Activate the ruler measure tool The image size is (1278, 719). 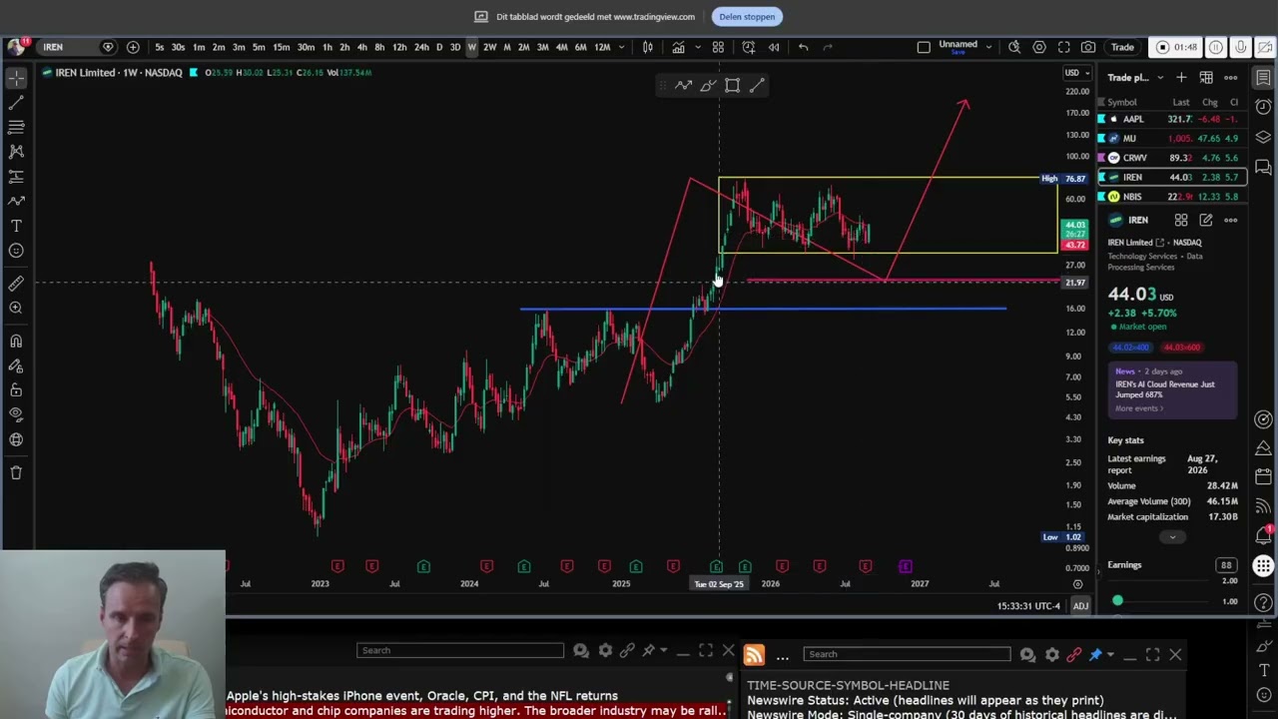(16, 284)
